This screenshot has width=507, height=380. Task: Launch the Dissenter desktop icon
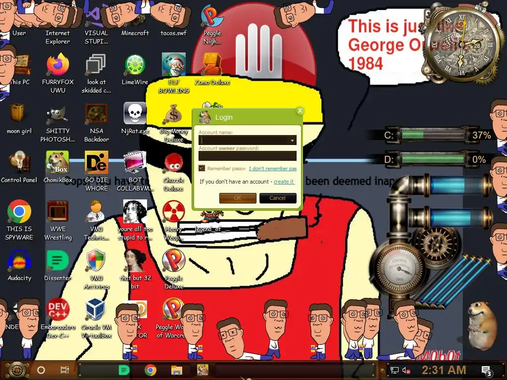tap(57, 266)
